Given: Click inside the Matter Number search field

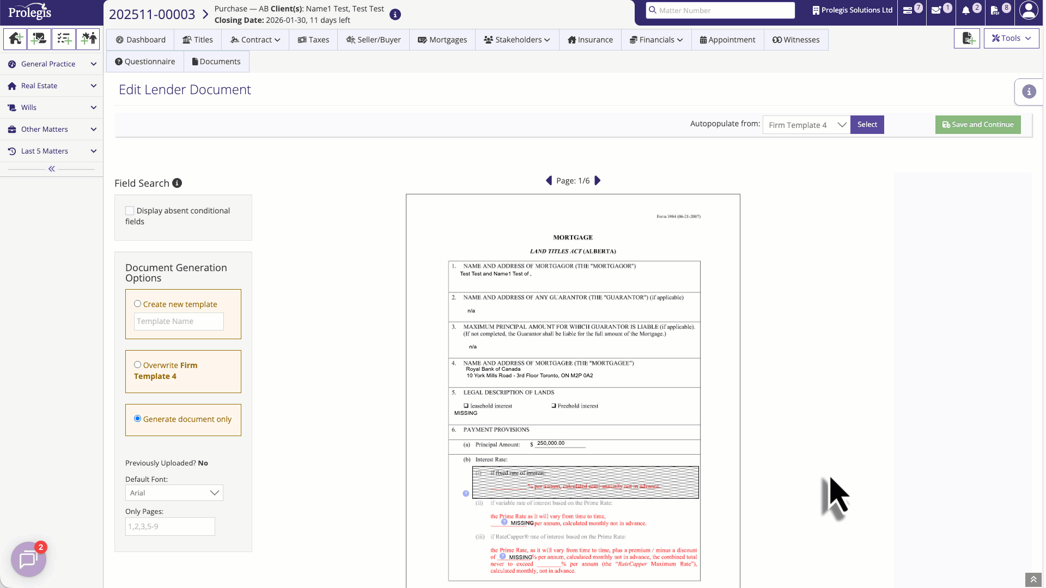Looking at the screenshot, I should click(x=720, y=10).
